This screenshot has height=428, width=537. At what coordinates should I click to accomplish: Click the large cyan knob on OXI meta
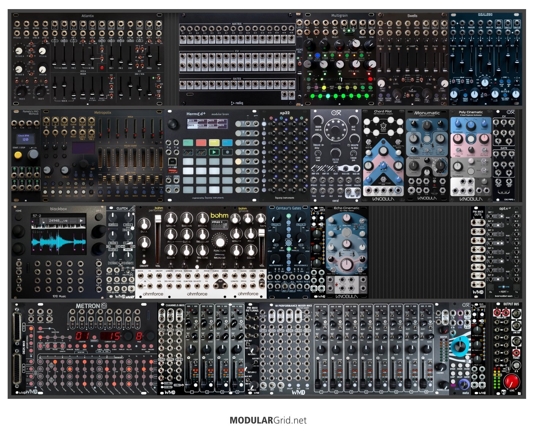click(x=460, y=347)
